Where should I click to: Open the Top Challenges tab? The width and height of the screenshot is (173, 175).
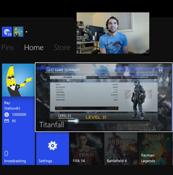[x=140, y=77]
